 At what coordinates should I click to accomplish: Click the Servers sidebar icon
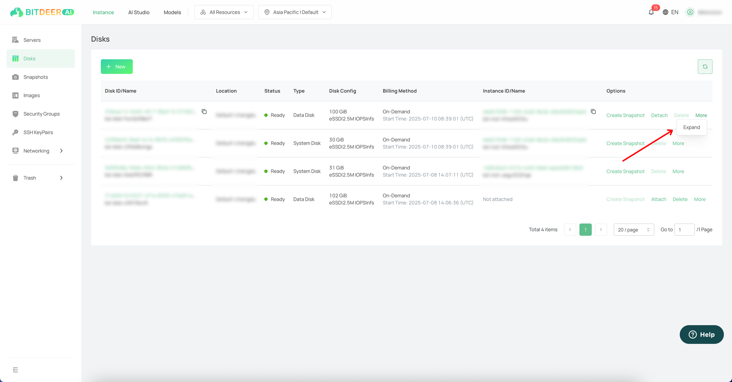tap(15, 40)
